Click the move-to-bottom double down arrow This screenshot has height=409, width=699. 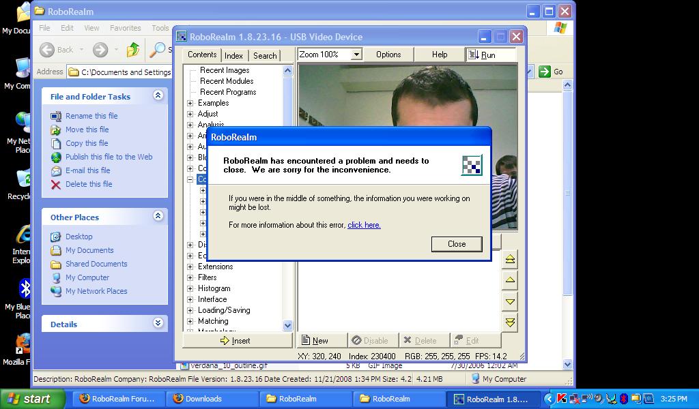click(x=510, y=322)
